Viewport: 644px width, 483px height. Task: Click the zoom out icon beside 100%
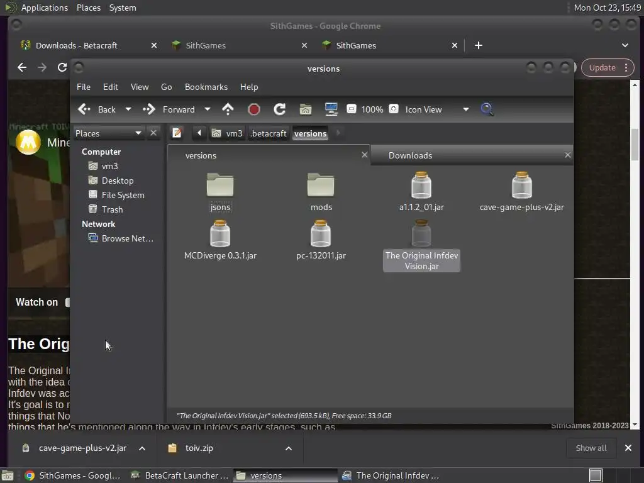coord(351,109)
